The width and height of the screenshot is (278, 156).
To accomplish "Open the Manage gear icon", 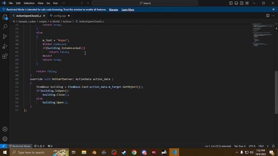I will pyautogui.click(x=5, y=139).
